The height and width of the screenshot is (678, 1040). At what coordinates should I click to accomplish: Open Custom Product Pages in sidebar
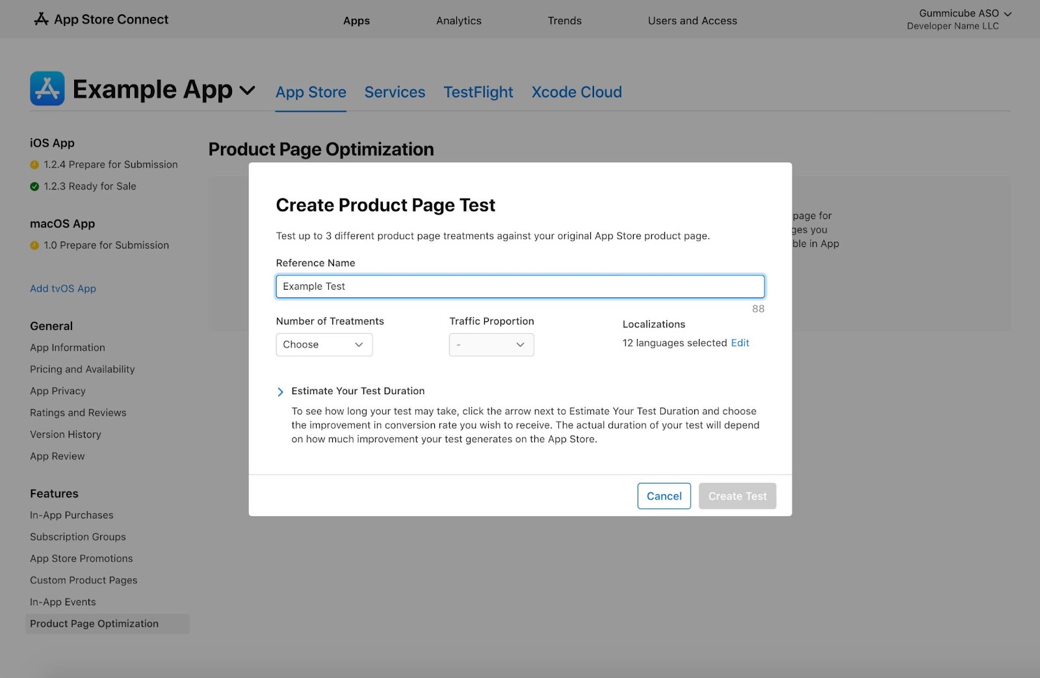click(x=83, y=580)
